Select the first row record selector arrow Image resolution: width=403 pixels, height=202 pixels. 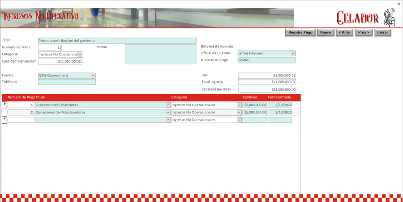(4, 105)
